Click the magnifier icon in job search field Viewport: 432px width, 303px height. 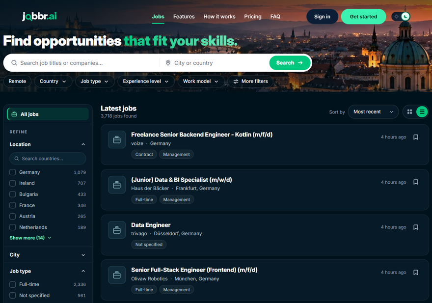(x=14, y=63)
